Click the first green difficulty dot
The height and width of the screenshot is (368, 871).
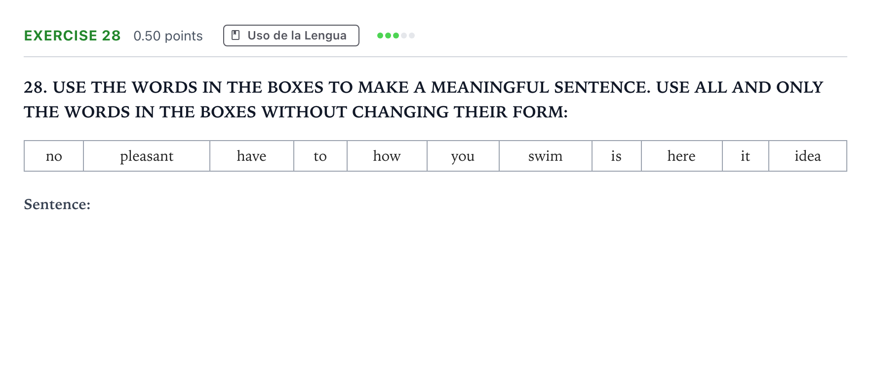pyautogui.click(x=380, y=36)
